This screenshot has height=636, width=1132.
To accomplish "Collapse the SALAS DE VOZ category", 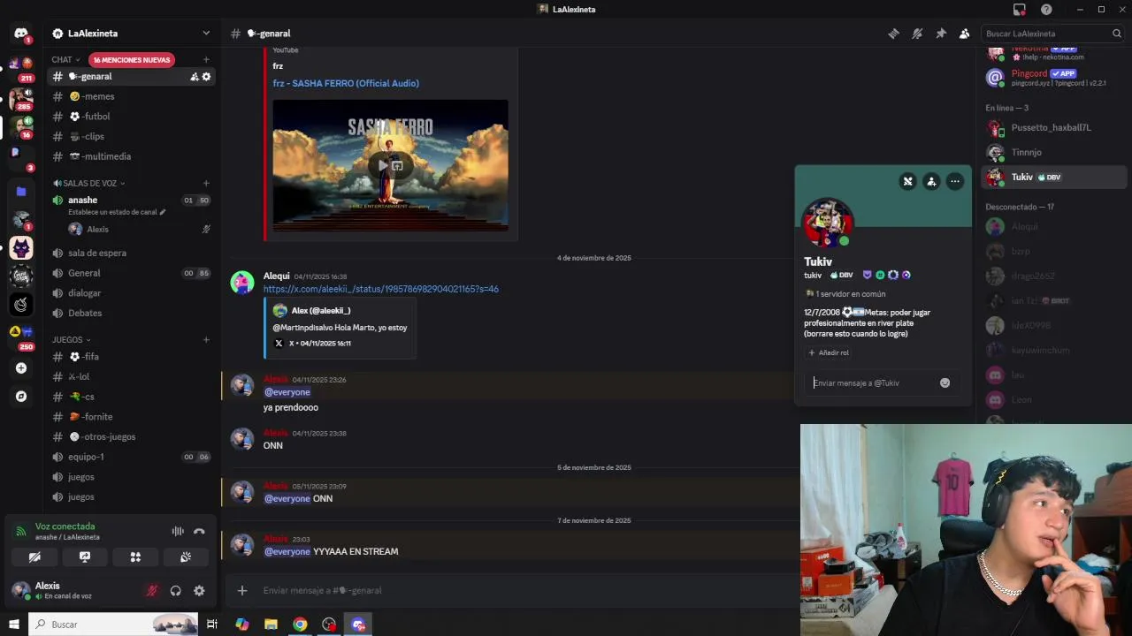I will point(89,184).
